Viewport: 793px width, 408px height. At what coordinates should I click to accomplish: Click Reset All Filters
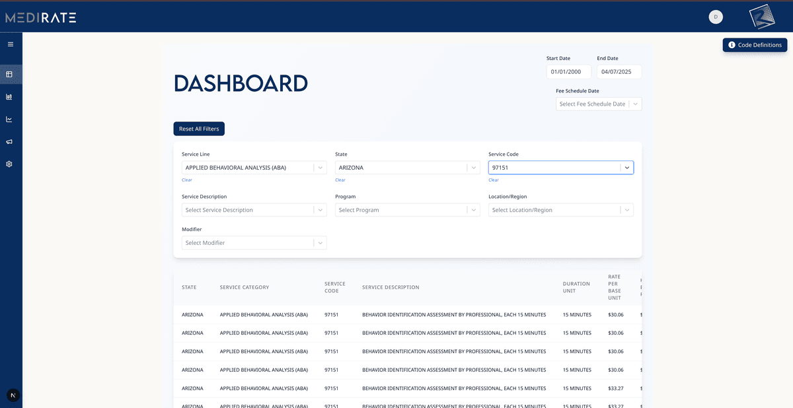point(199,129)
